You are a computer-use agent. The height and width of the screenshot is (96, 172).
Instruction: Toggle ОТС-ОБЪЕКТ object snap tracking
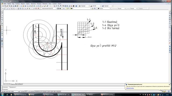click(44, 91)
